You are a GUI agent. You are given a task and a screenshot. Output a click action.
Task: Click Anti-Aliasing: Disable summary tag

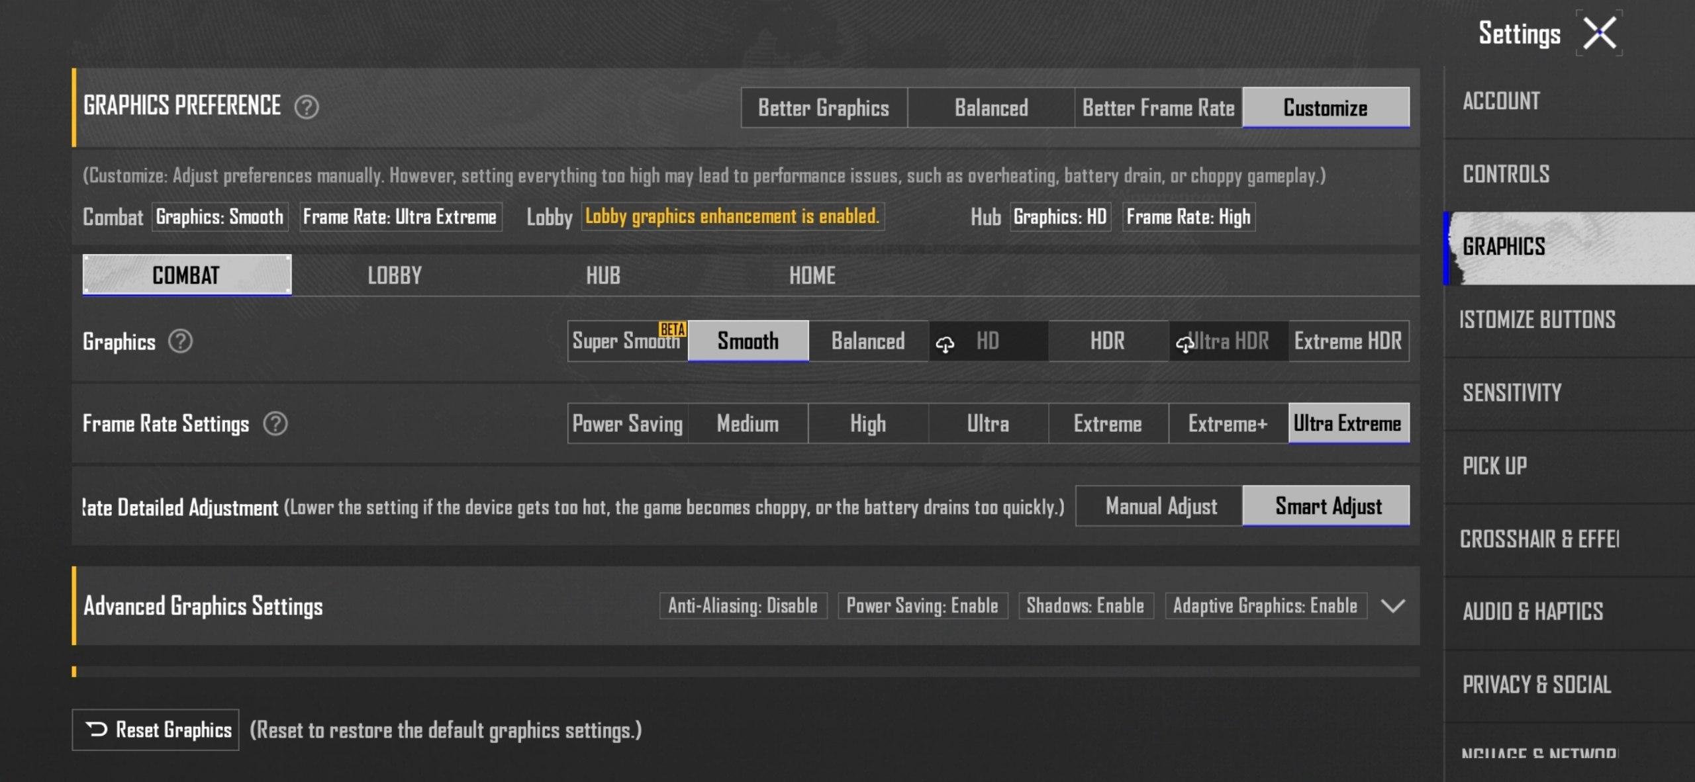(x=742, y=606)
